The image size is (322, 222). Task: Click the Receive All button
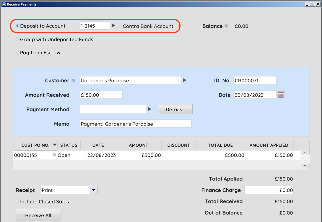click(x=38, y=215)
